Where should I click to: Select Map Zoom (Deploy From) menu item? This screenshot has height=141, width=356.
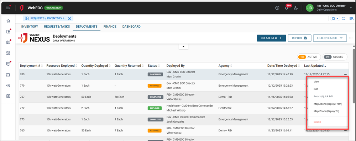(x=328, y=104)
